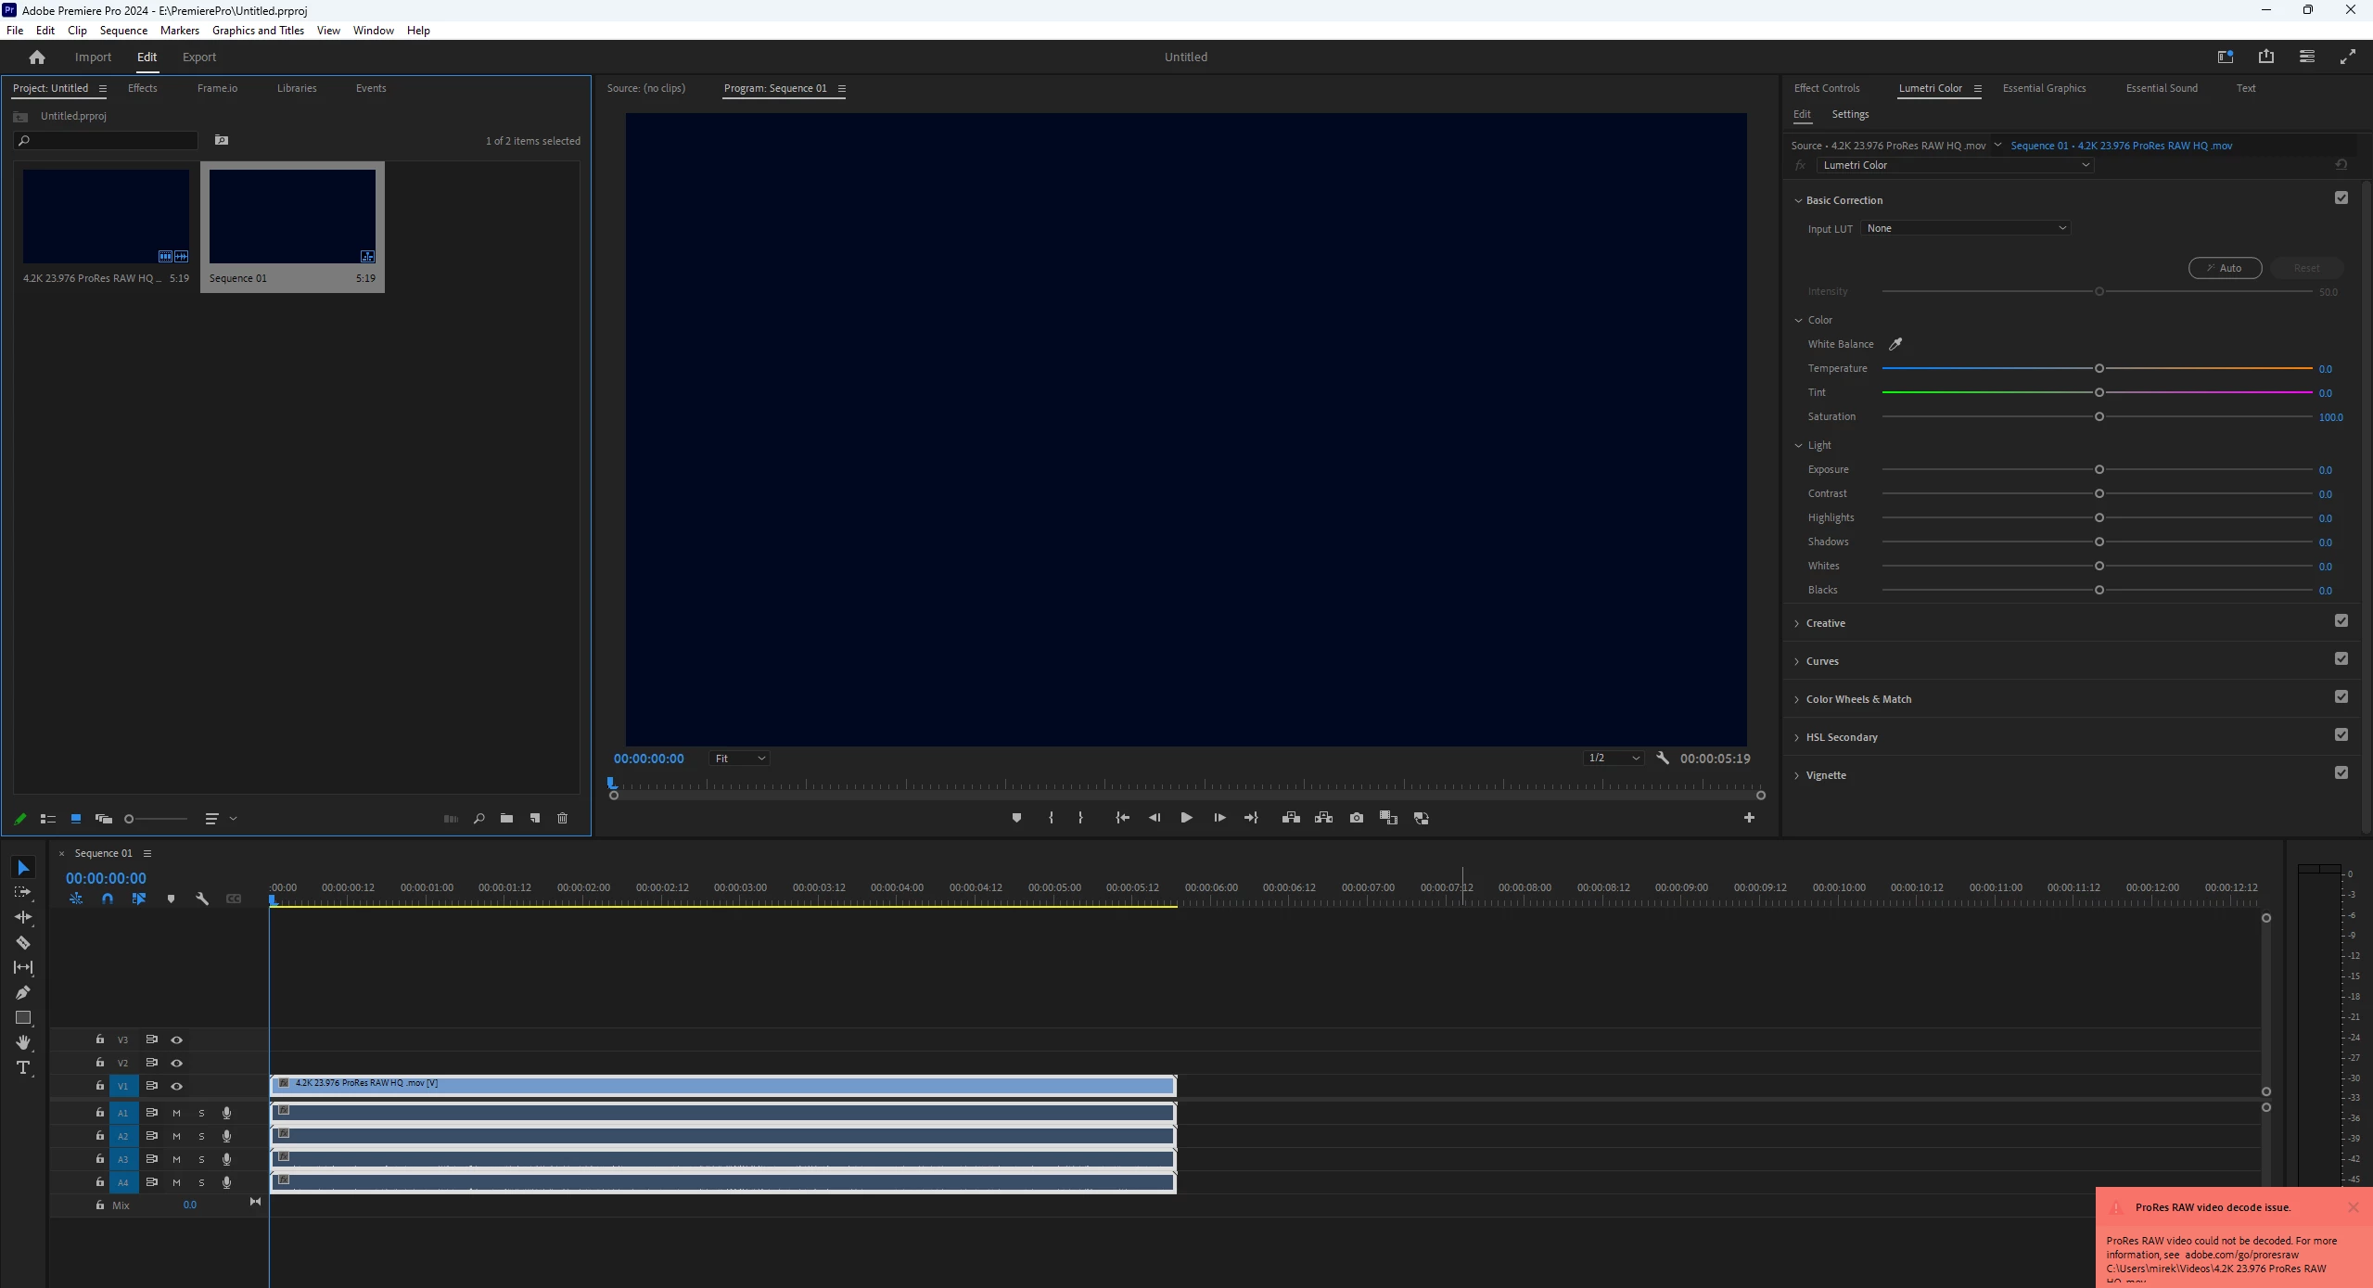Select the Hand tool

coord(23,1043)
